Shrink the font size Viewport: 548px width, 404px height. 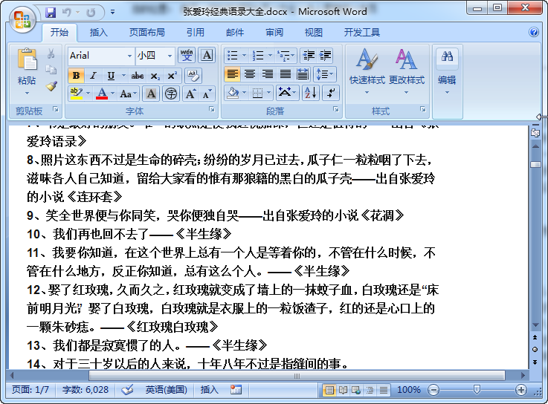click(x=207, y=94)
